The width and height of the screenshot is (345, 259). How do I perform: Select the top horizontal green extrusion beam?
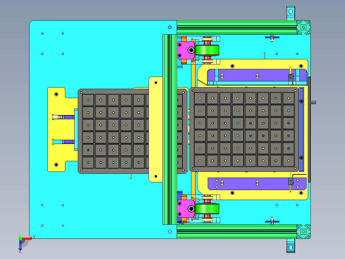[237, 27]
